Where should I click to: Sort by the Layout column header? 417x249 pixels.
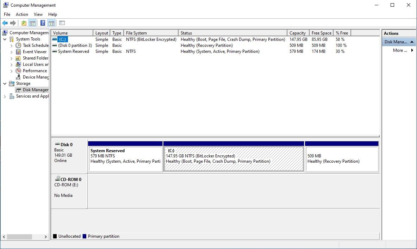tap(101, 33)
